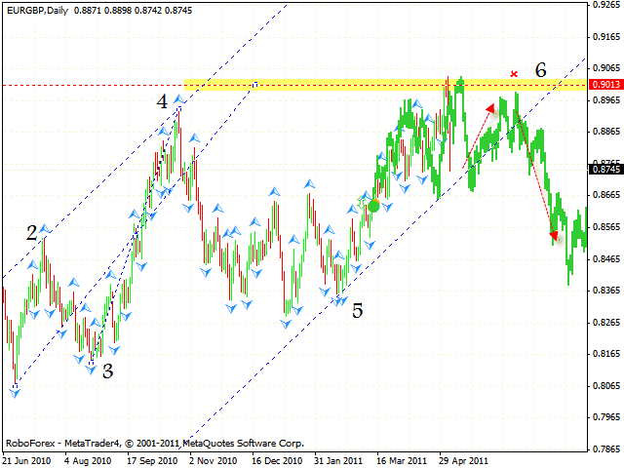
Task: Select the wave label 3
Action: (x=107, y=370)
